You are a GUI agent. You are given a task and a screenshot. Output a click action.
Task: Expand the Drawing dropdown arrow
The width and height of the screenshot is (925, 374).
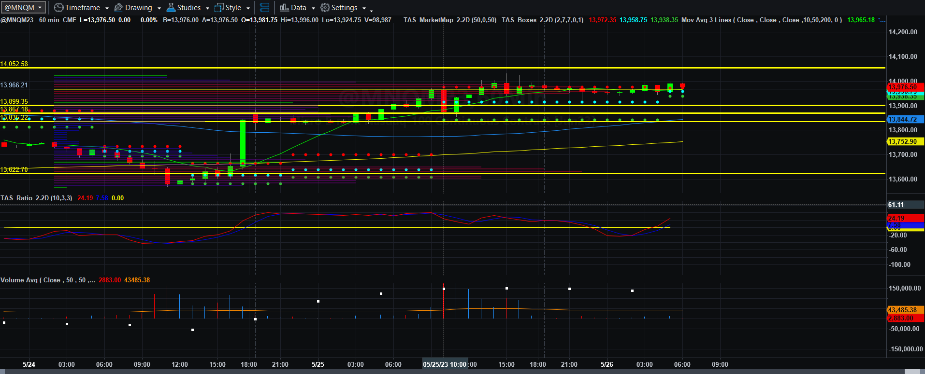[x=159, y=8]
